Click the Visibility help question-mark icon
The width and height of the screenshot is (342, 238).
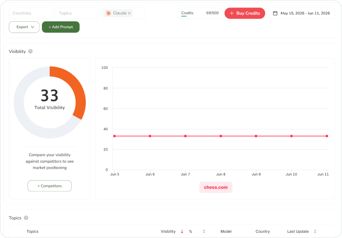point(31,51)
